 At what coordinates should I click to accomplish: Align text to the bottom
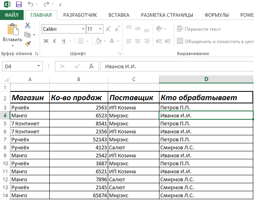(x=147, y=30)
